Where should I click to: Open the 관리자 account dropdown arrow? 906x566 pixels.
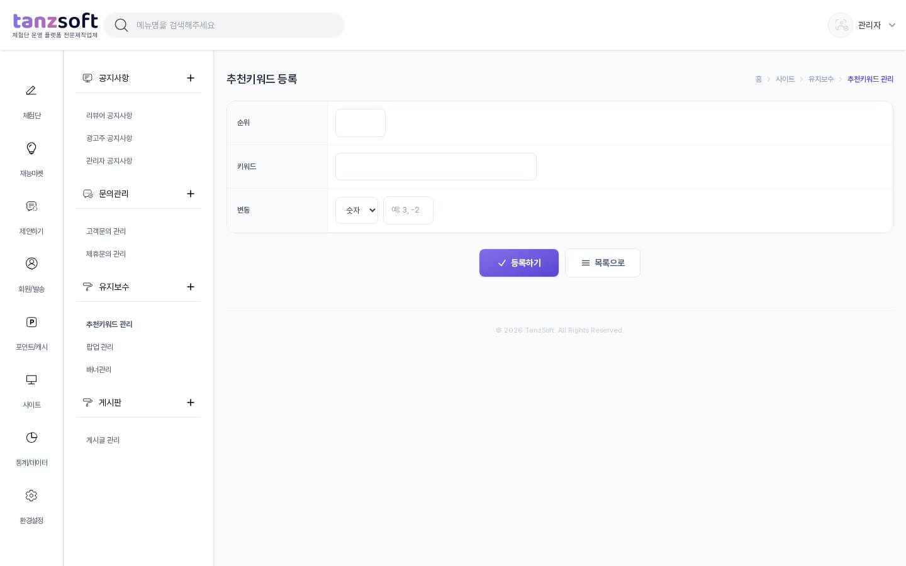[892, 25]
